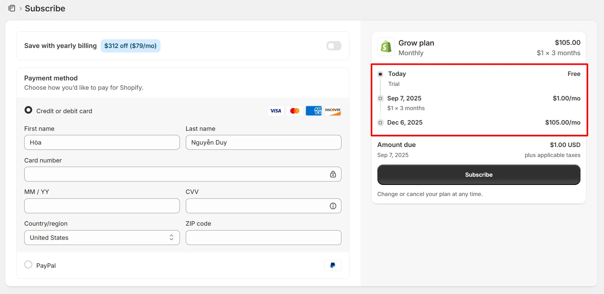Click the Payment method heading
Screen dimensions: 604x294
point(51,78)
